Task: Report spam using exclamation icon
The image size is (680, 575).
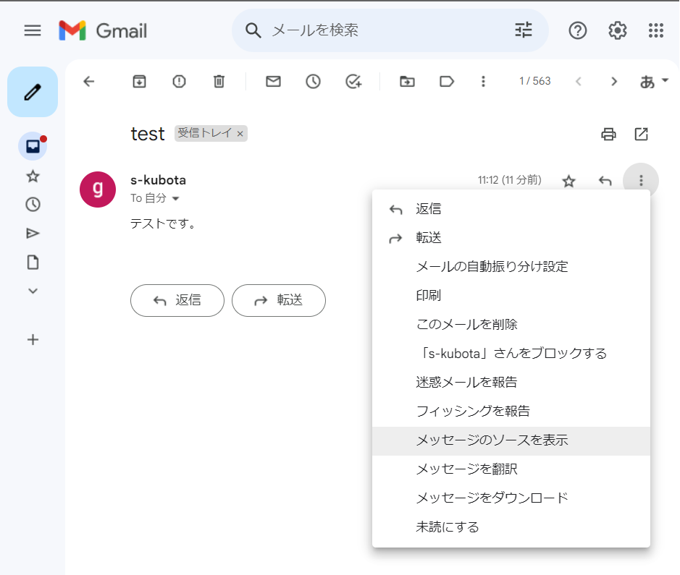Action: [179, 82]
